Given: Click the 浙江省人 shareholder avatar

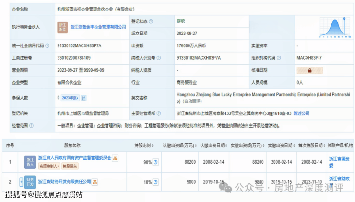Looking at the screenshot, I should (x=30, y=162).
